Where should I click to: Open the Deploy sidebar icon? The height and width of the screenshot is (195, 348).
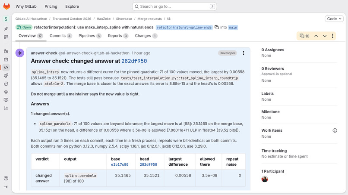(x=6, y=84)
